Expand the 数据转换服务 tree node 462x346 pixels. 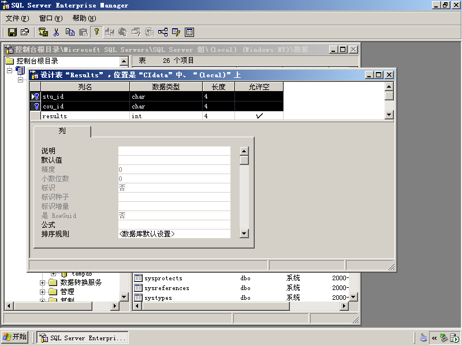[x=42, y=283]
